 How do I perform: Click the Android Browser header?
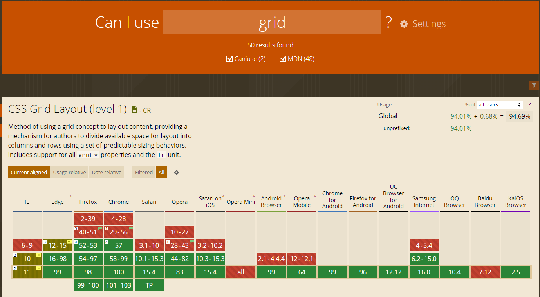pos(271,202)
